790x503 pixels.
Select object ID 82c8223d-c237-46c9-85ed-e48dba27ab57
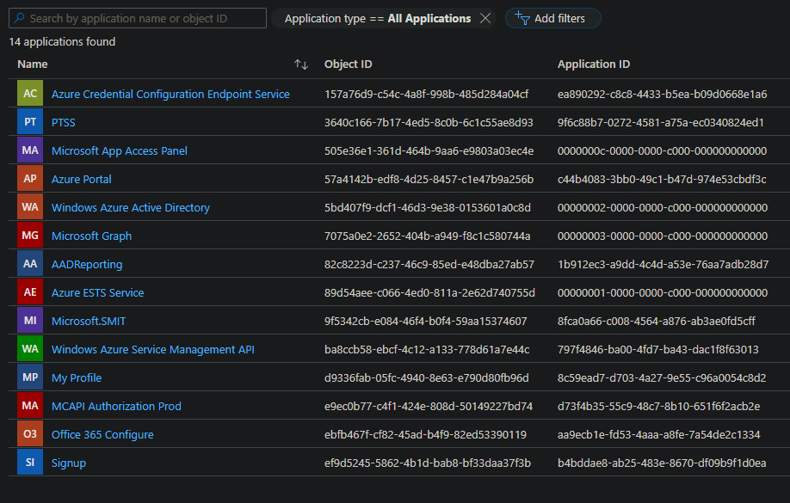pyautogui.click(x=429, y=264)
